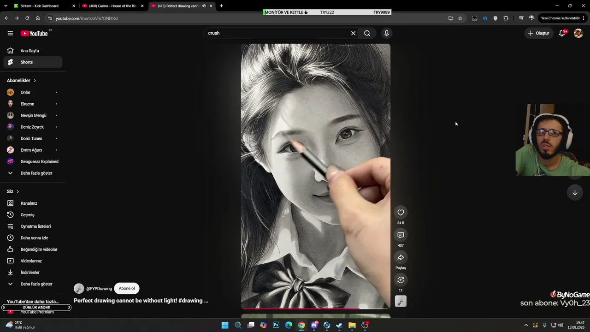Image resolution: width=590 pixels, height=332 pixels.
Task: Like the short with the heart icon
Action: [401, 213]
